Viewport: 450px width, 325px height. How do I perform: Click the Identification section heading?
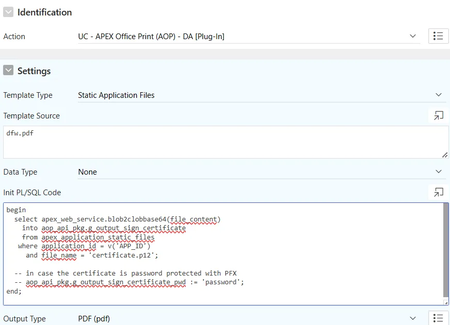[x=44, y=12]
